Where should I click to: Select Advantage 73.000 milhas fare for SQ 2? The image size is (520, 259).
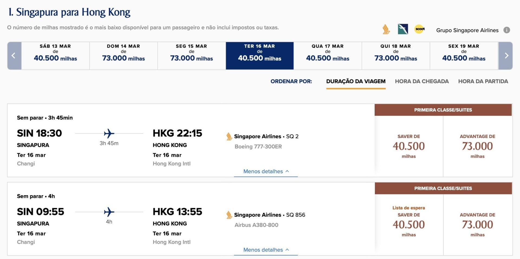477,146
